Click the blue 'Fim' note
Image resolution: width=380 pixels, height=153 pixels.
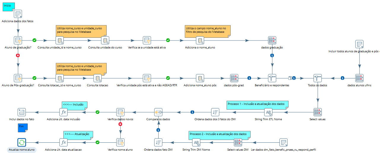point(23,128)
